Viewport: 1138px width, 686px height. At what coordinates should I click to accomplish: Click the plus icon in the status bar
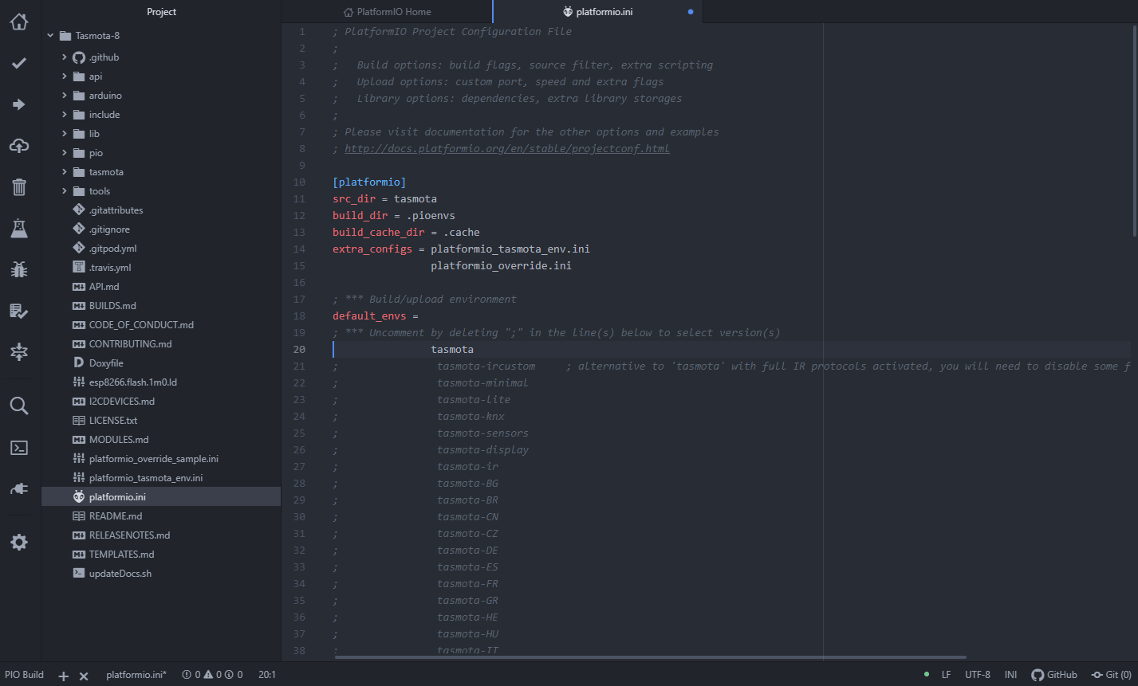(x=64, y=676)
